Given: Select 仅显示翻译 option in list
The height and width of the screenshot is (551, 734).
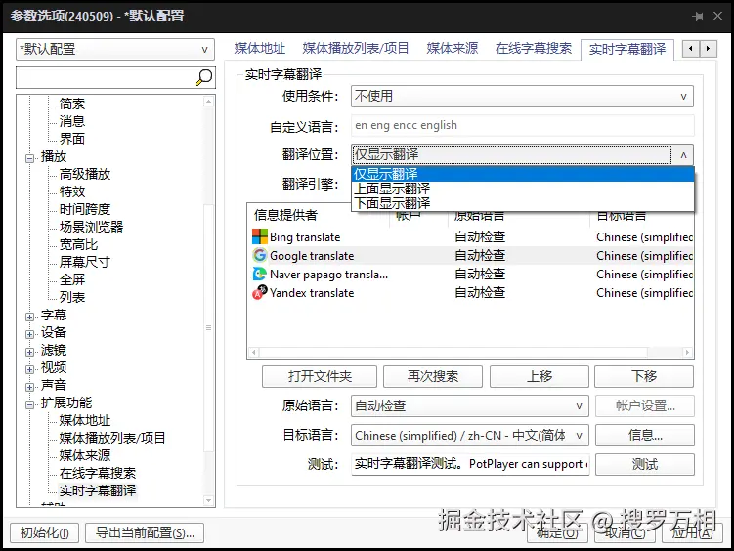Looking at the screenshot, I should pyautogui.click(x=523, y=174).
